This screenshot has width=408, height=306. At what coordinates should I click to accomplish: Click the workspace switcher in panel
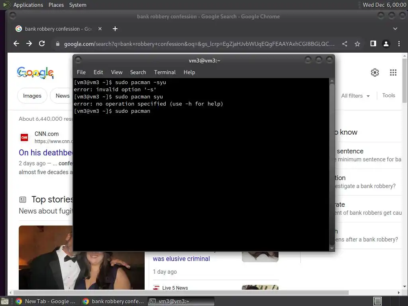[x=378, y=301]
